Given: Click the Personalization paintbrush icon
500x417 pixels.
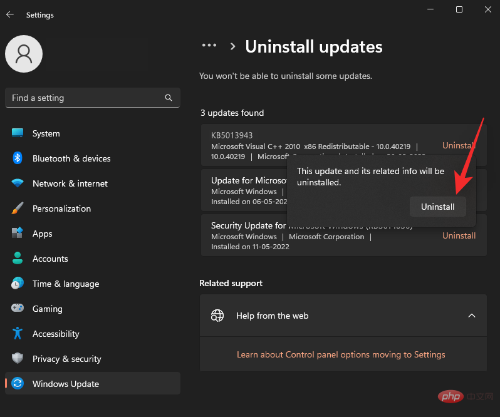Looking at the screenshot, I should (x=18, y=209).
